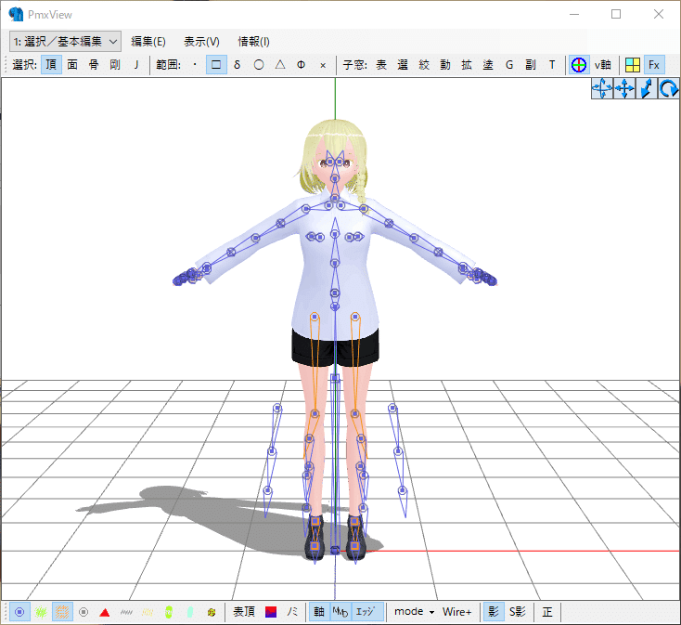Select the point range mode dot
The image size is (681, 625).
(195, 65)
